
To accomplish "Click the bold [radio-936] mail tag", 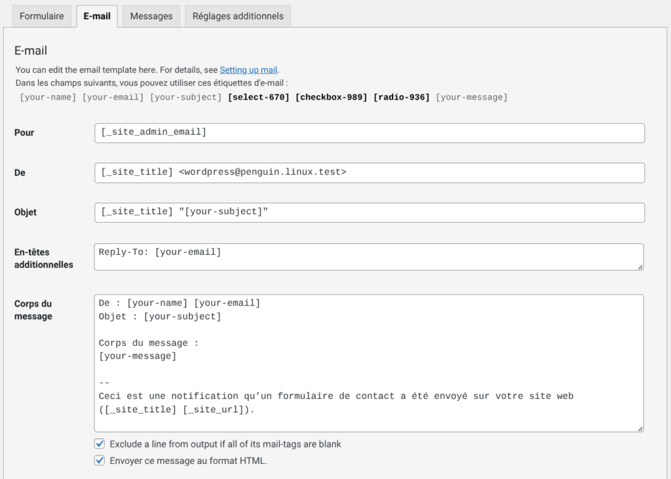I will (x=401, y=98).
